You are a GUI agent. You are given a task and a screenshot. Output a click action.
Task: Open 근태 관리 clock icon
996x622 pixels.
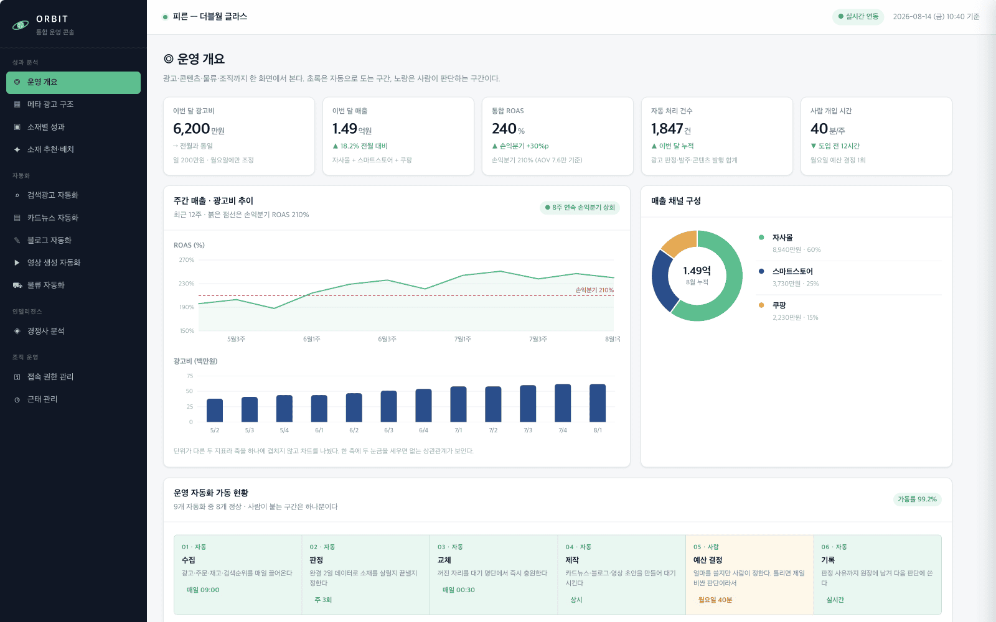pyautogui.click(x=17, y=399)
